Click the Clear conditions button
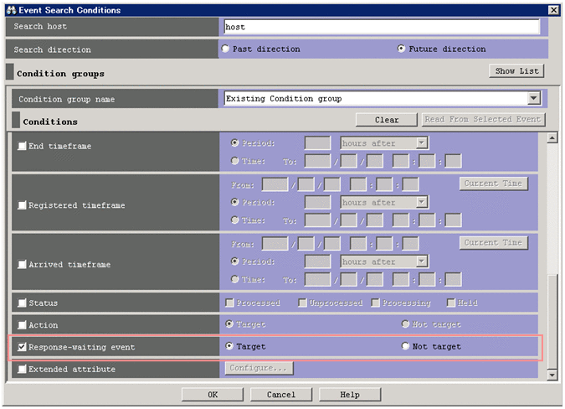This screenshot has height=409, width=565. pyautogui.click(x=386, y=120)
